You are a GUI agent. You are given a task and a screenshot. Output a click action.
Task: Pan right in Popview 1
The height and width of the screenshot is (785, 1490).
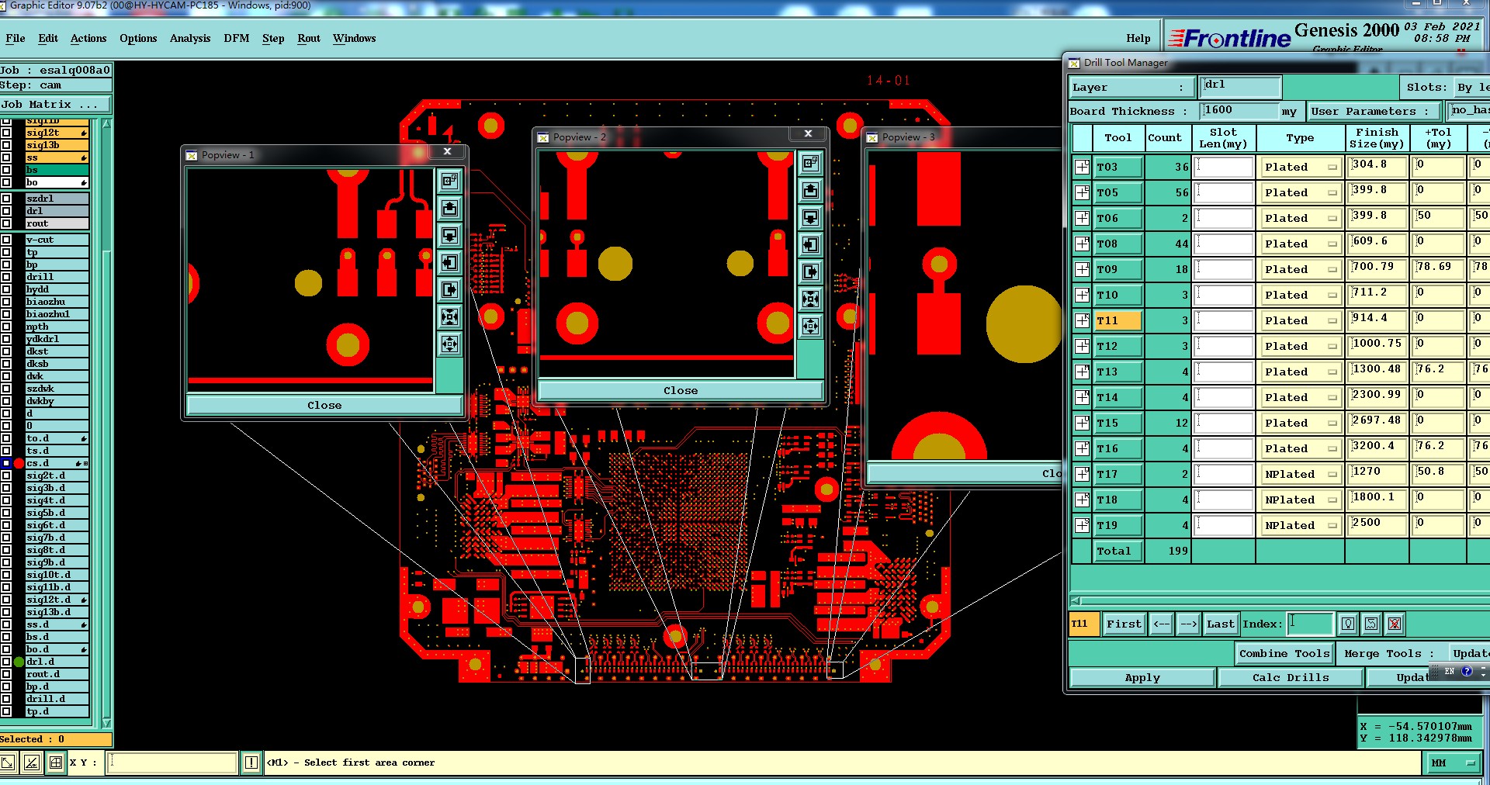pos(449,289)
